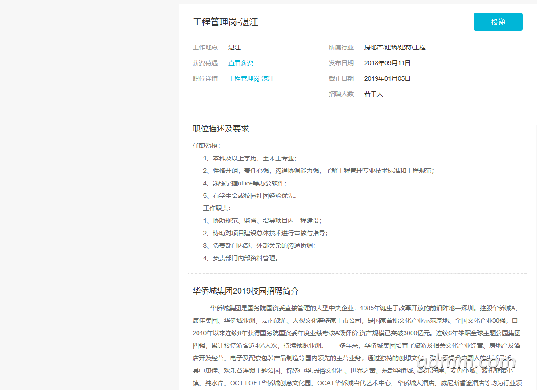Open the 查看薪资 salary link

pyautogui.click(x=241, y=63)
